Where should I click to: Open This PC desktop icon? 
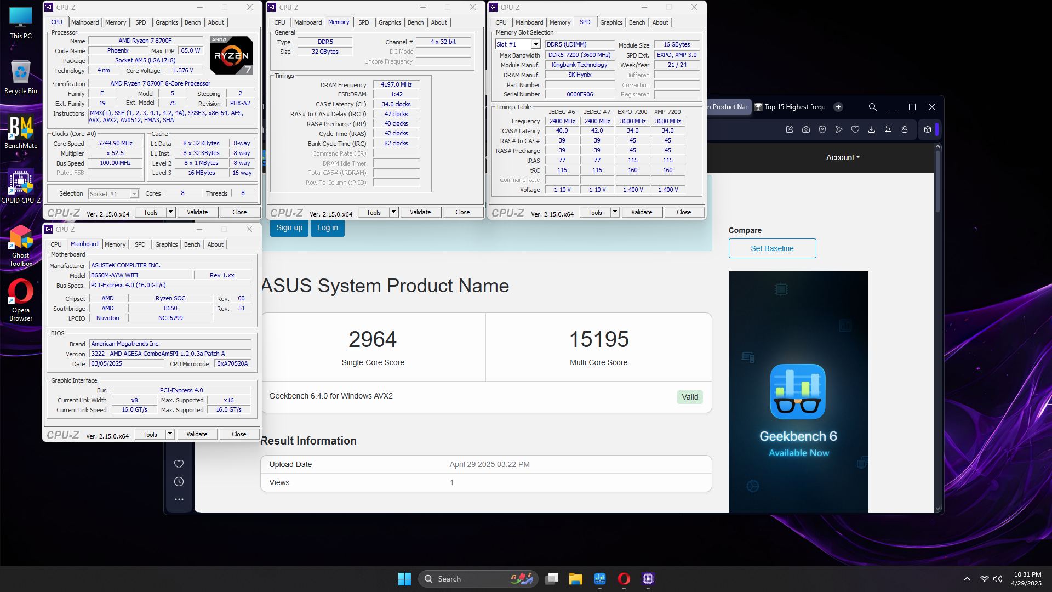[21, 23]
